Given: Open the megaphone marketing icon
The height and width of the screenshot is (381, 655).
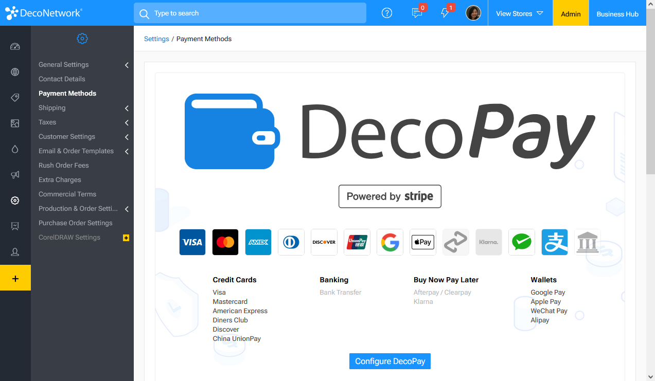Looking at the screenshot, I should click(x=15, y=175).
